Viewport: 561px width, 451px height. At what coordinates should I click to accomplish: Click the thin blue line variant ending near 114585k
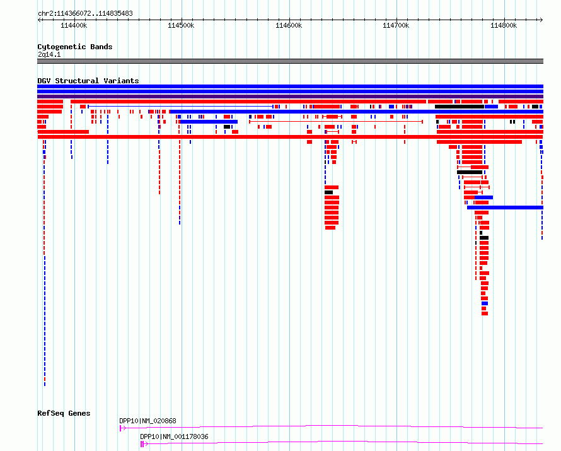pos(181,107)
